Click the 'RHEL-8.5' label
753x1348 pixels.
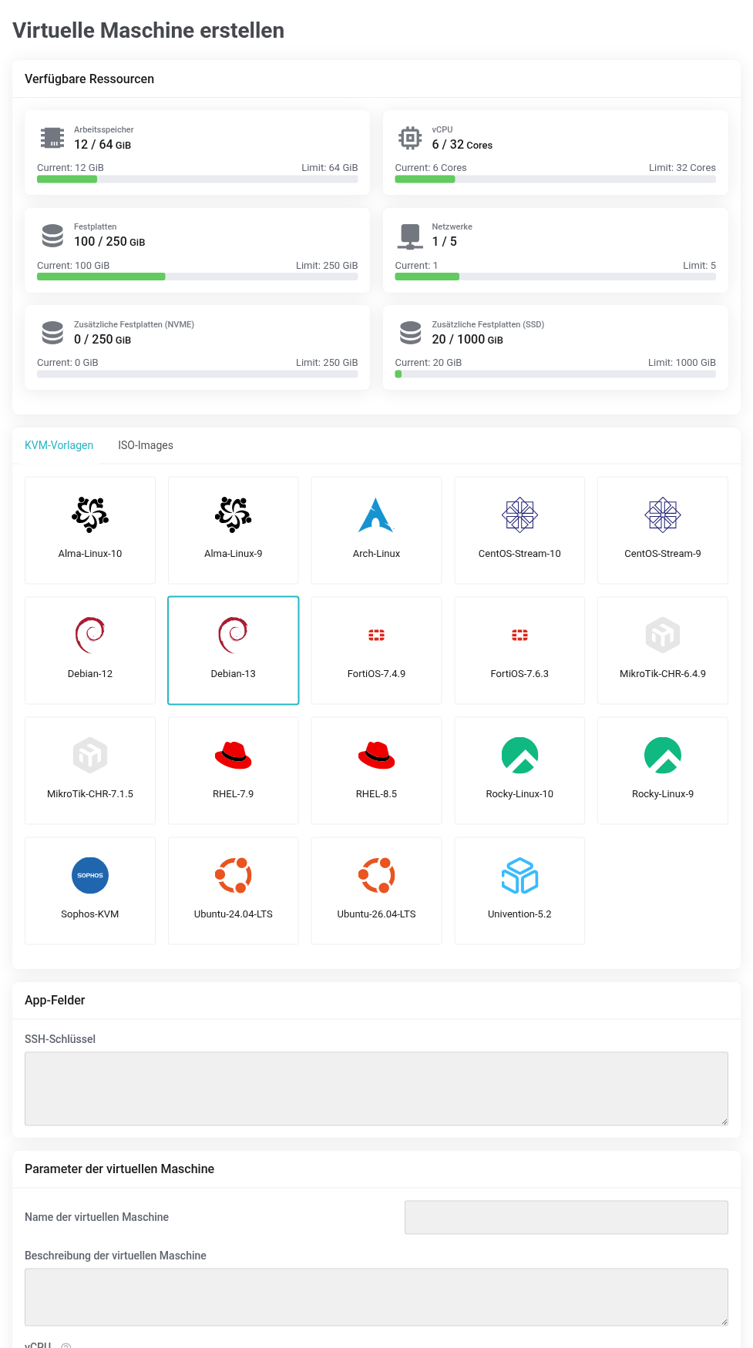[x=376, y=794]
